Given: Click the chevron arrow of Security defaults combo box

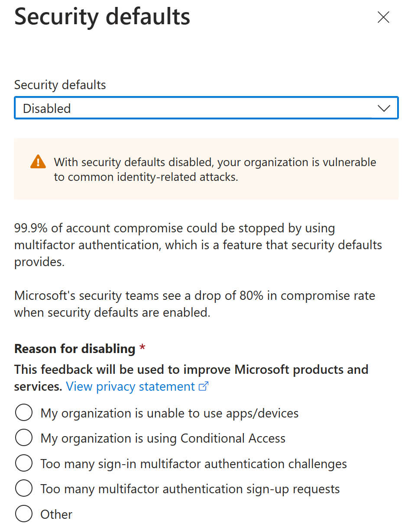Looking at the screenshot, I should pos(384,108).
